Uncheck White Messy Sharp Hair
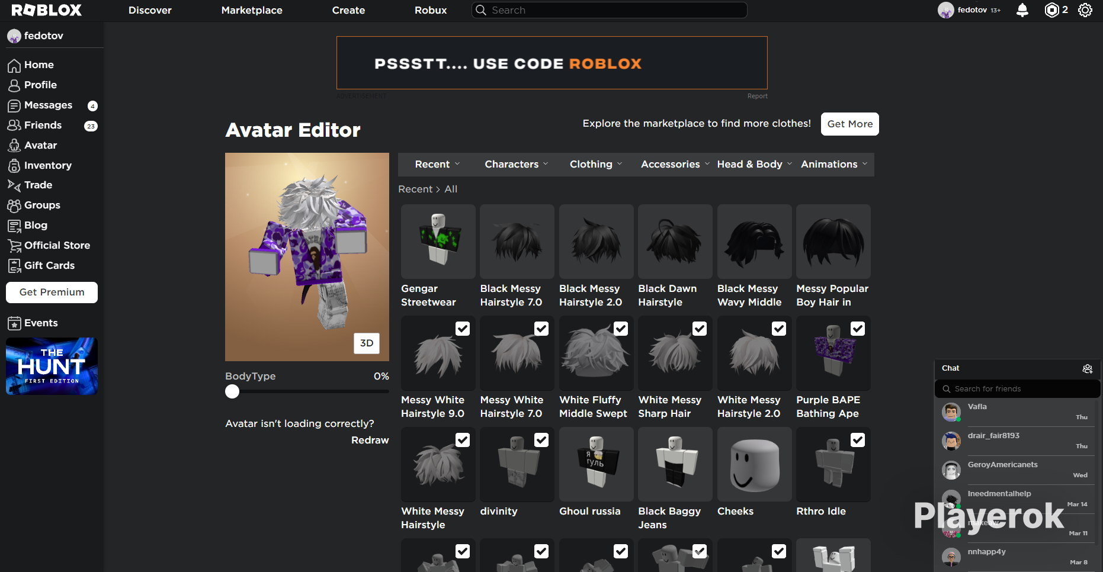 coord(700,329)
